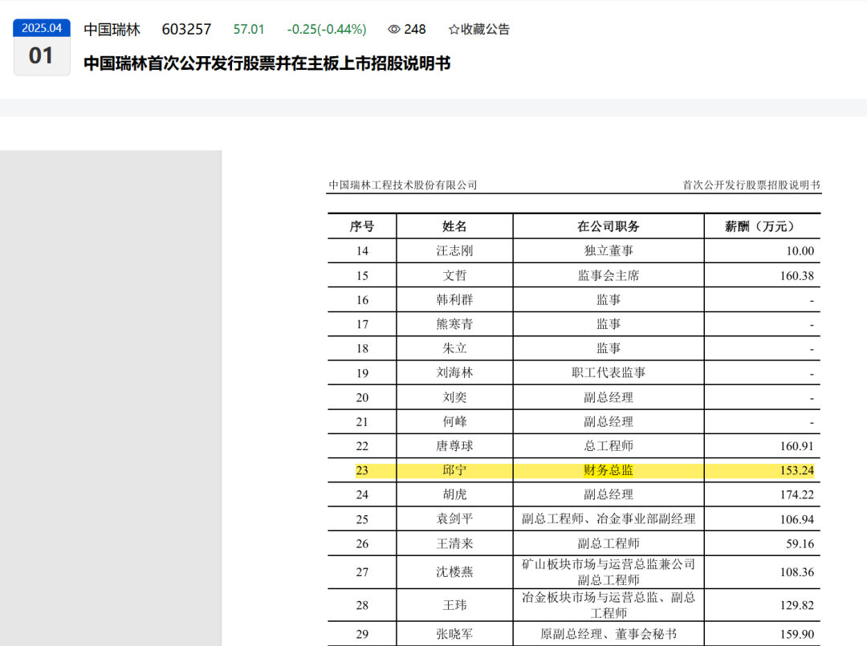
Task: Click highlighted salary 153.24
Action: 797,470
